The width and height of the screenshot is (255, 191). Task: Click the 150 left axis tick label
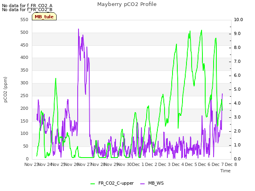click(24, 121)
